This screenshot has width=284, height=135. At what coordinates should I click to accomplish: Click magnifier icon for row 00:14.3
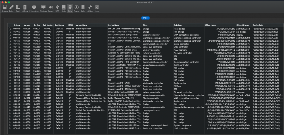(10, 53)
